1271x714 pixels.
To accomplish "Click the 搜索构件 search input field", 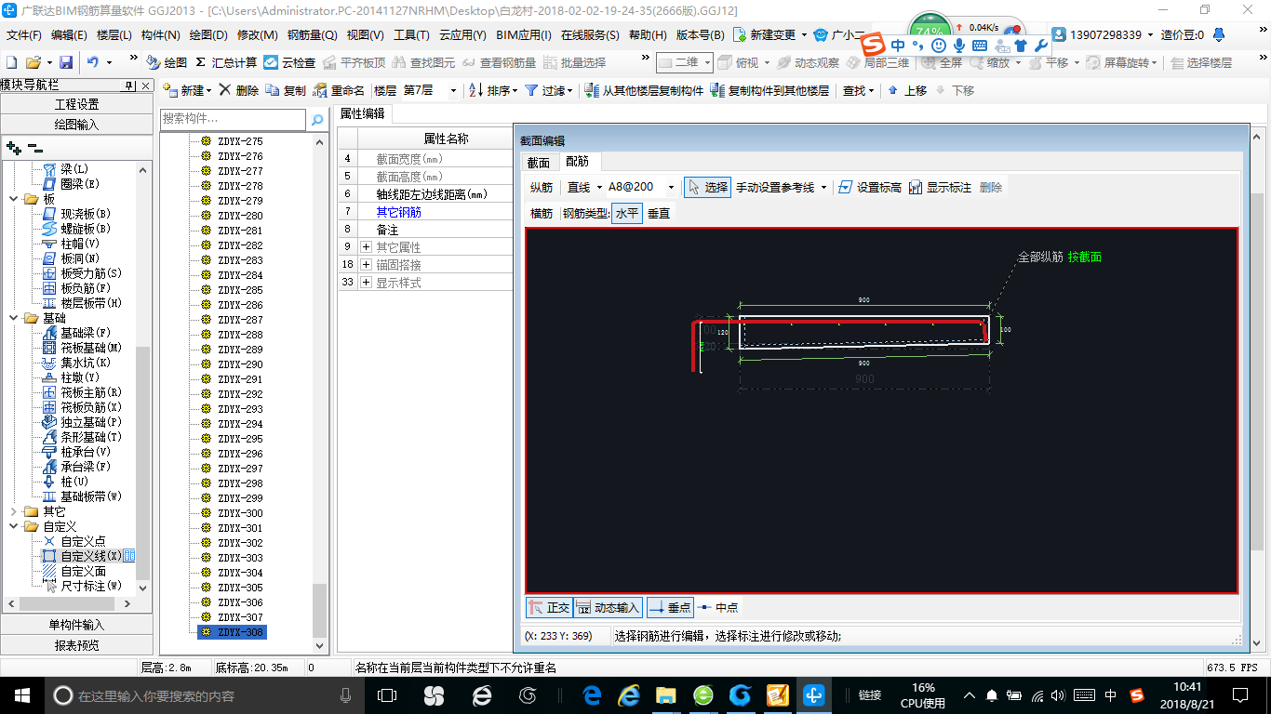I will point(233,119).
